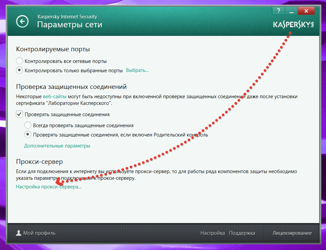Follow the 'веб-сайты' hyperlink
The width and height of the screenshot is (326, 250).
55,97
